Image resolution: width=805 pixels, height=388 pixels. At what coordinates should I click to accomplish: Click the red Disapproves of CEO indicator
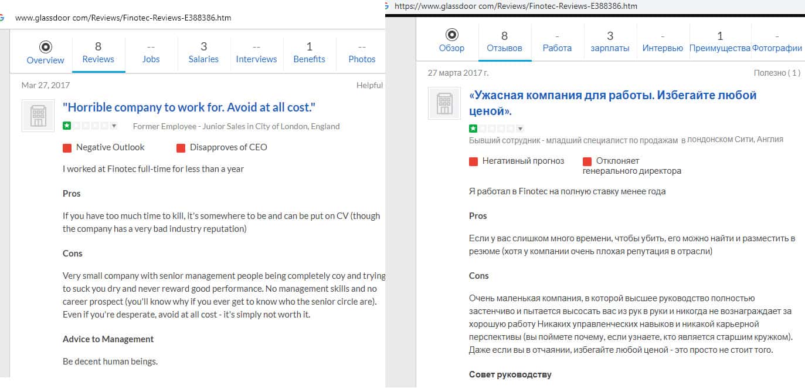(181, 148)
